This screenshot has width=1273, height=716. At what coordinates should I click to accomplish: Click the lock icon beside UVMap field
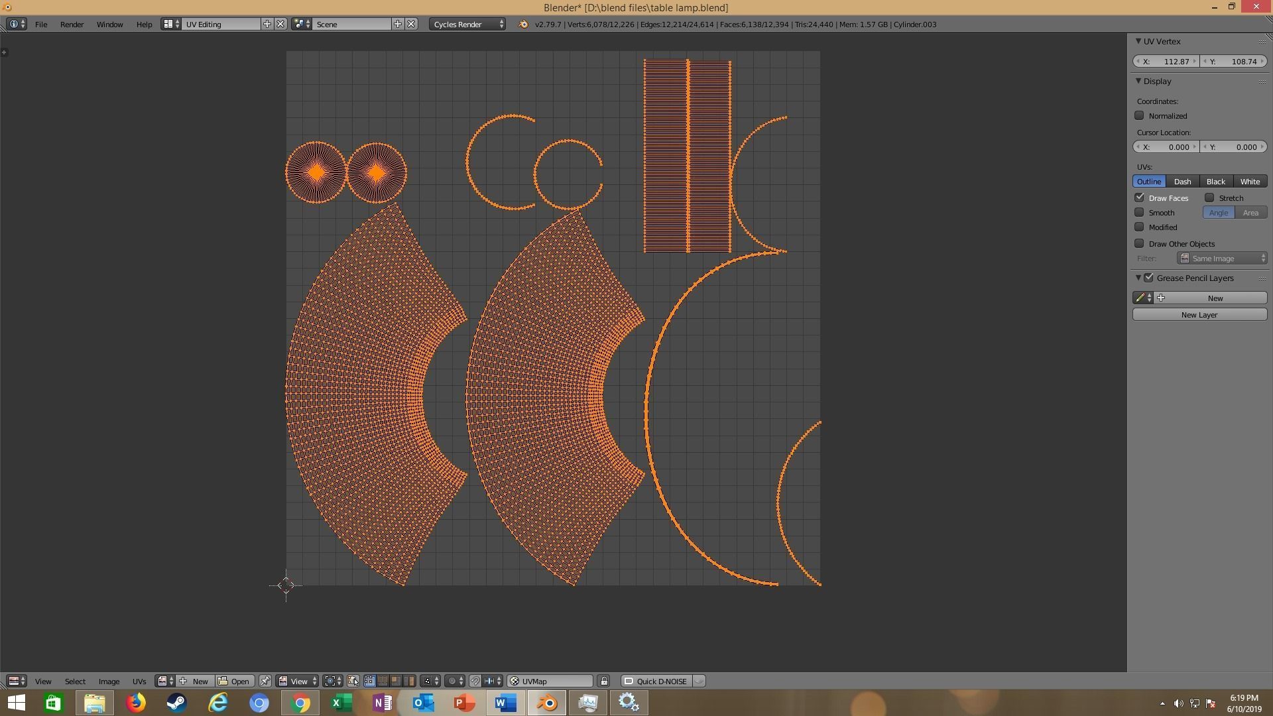[x=603, y=681]
